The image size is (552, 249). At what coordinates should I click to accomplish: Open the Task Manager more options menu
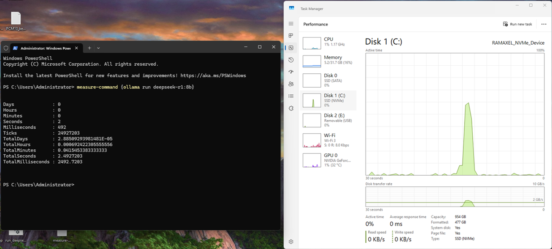[x=543, y=24]
